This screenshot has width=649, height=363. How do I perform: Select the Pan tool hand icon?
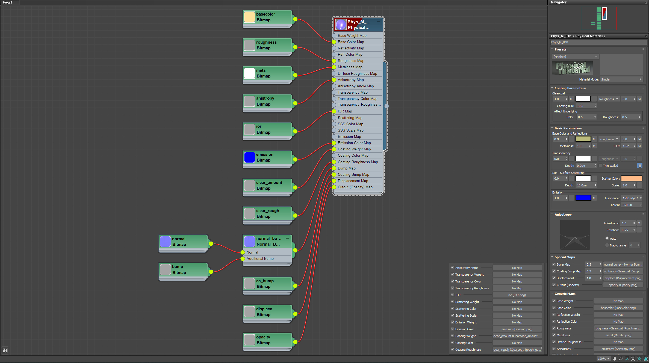615,359
